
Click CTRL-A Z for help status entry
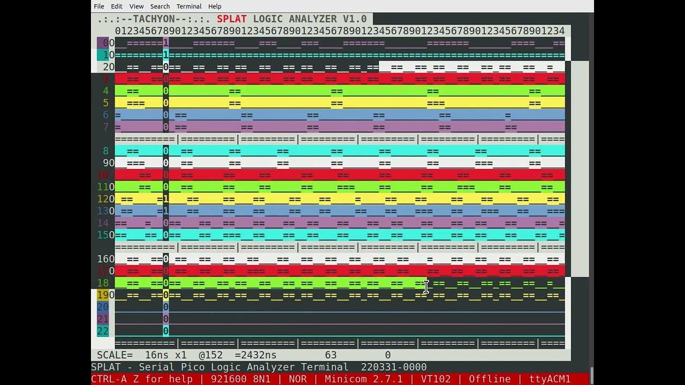(142, 379)
